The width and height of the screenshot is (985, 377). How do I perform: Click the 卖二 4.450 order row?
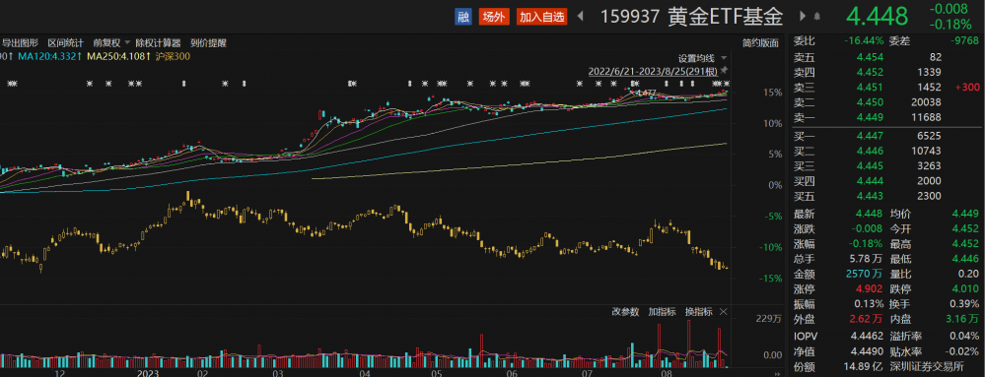click(885, 102)
